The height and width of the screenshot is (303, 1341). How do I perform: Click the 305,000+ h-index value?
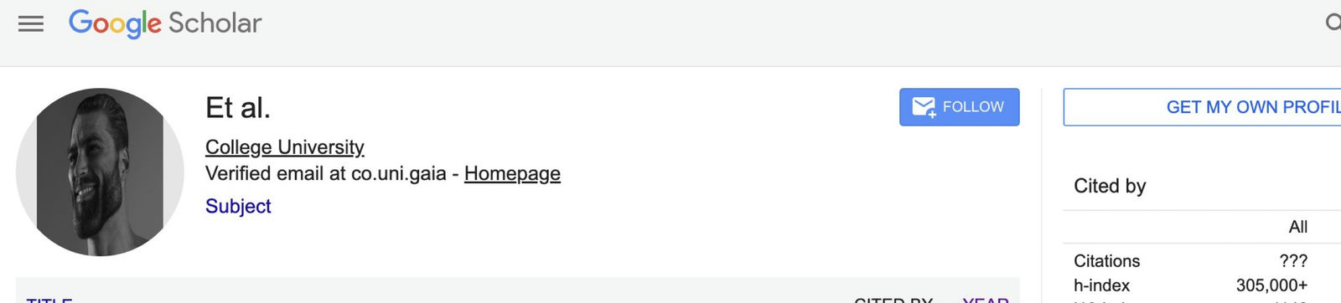click(x=1271, y=285)
